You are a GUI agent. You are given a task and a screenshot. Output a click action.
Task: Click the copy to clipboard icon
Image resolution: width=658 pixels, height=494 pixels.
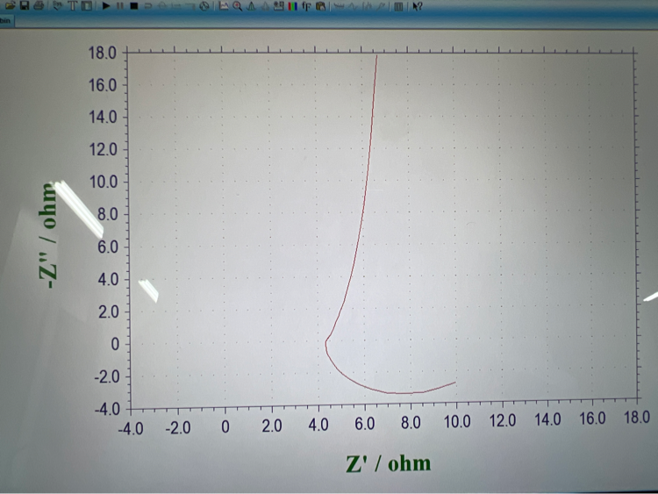click(320, 6)
